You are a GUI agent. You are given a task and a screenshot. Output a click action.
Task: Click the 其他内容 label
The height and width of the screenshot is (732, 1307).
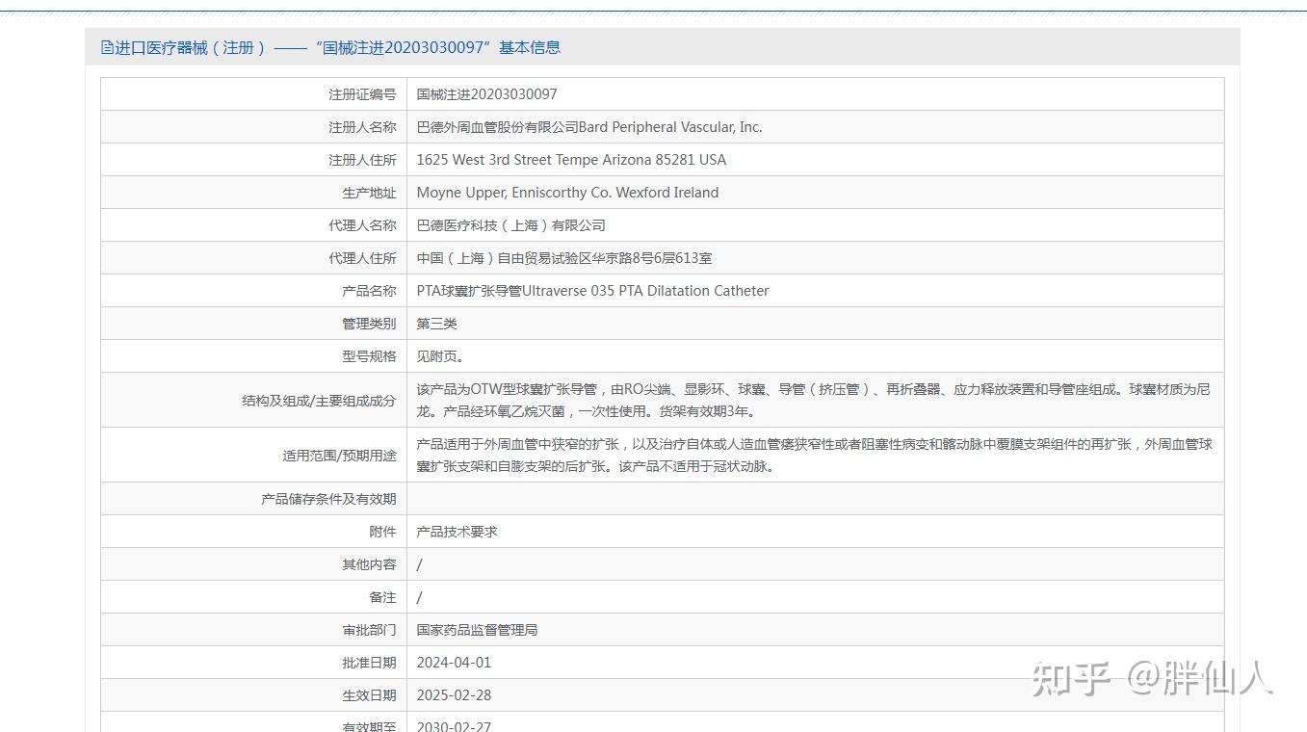pyautogui.click(x=369, y=564)
